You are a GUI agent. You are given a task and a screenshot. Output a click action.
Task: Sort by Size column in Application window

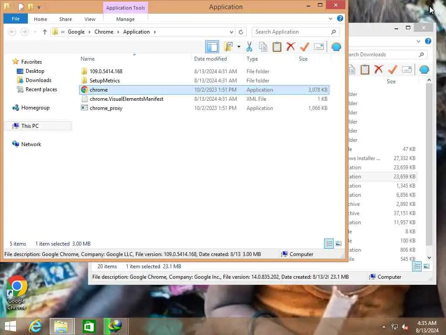303,59
